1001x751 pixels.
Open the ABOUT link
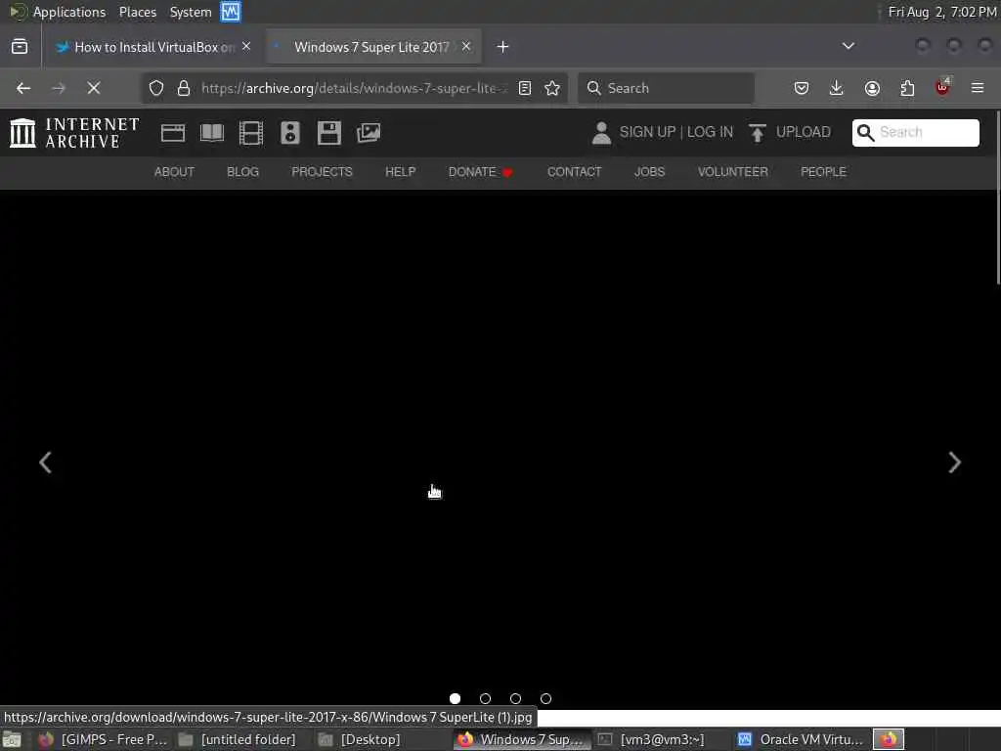[174, 172]
